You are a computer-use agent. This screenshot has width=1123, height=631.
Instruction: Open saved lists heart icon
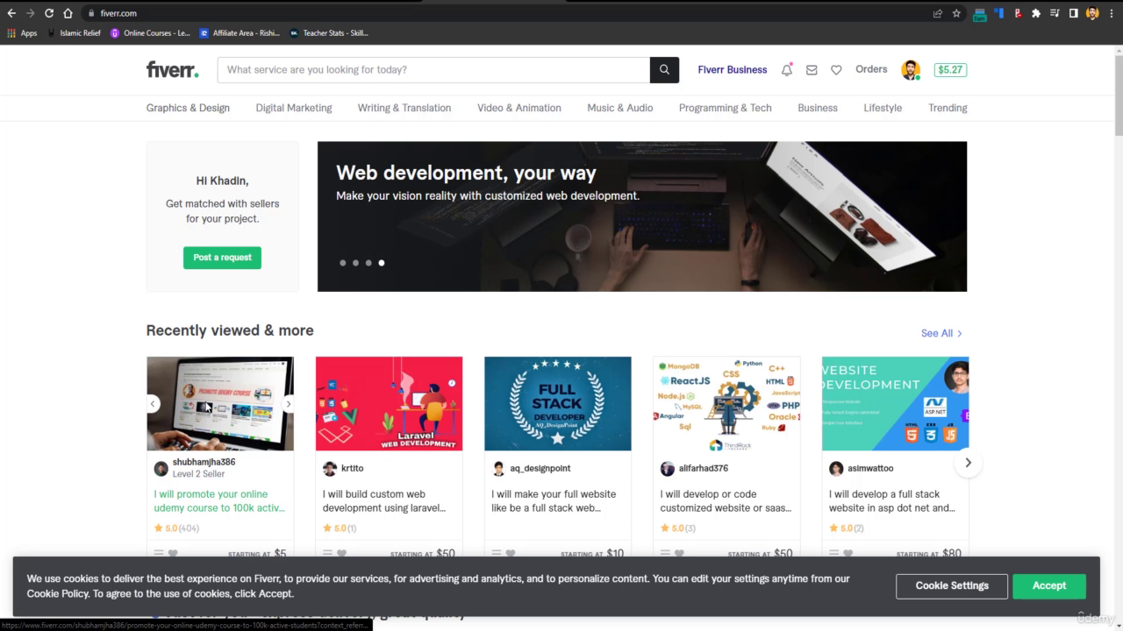836,70
